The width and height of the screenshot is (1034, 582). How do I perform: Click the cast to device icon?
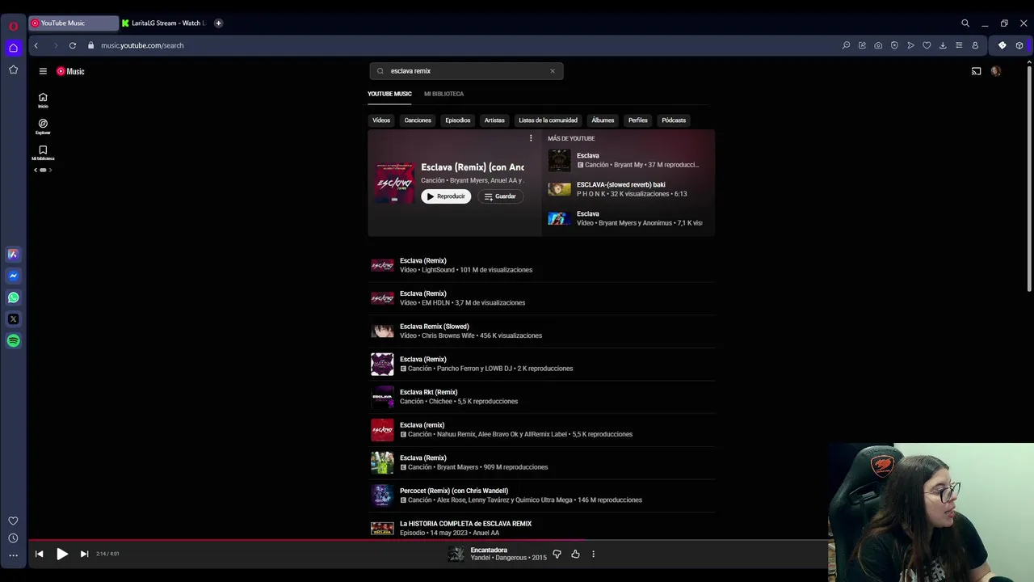pyautogui.click(x=976, y=71)
